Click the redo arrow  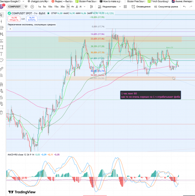coord(191,7)
